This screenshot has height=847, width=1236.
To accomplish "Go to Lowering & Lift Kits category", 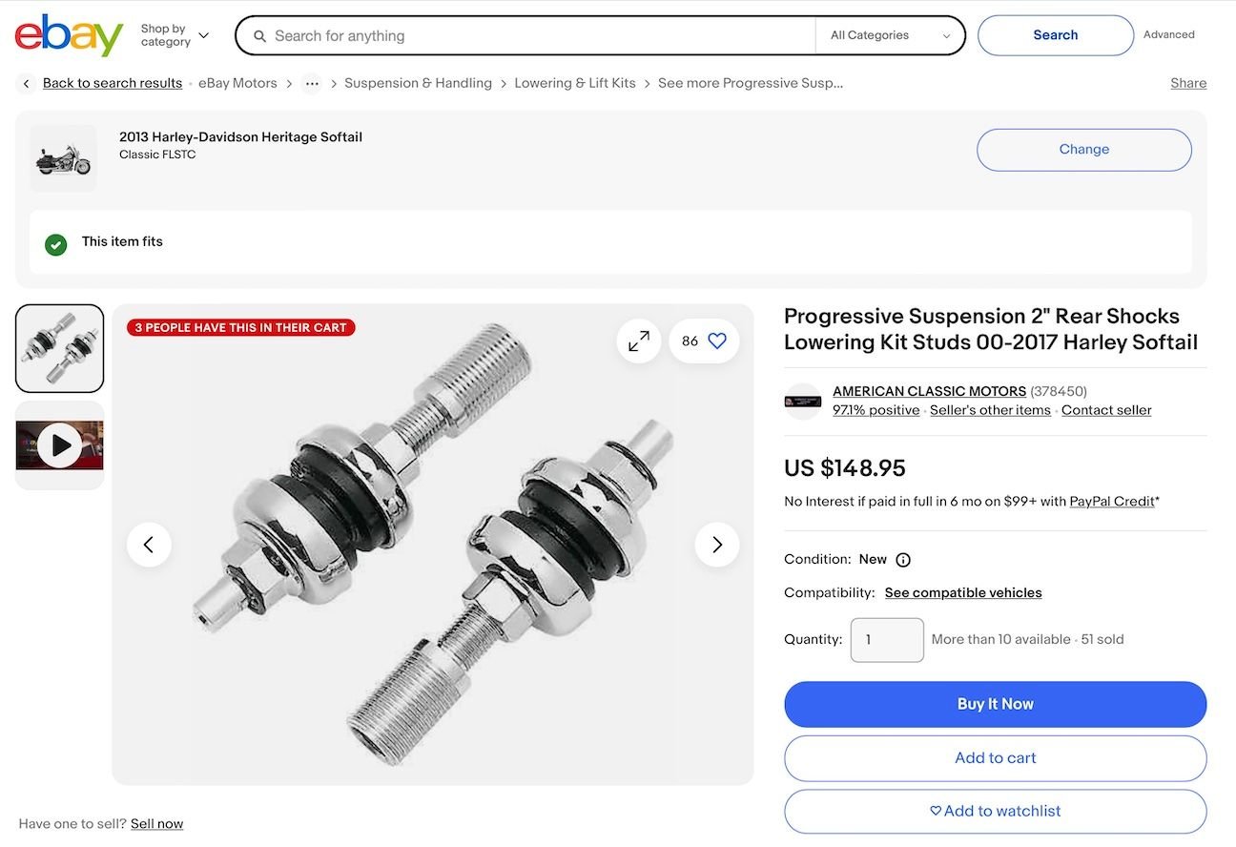I will [575, 84].
